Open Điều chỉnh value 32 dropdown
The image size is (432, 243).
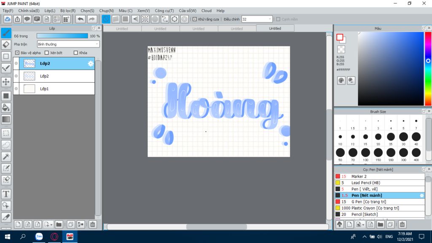click(x=257, y=19)
